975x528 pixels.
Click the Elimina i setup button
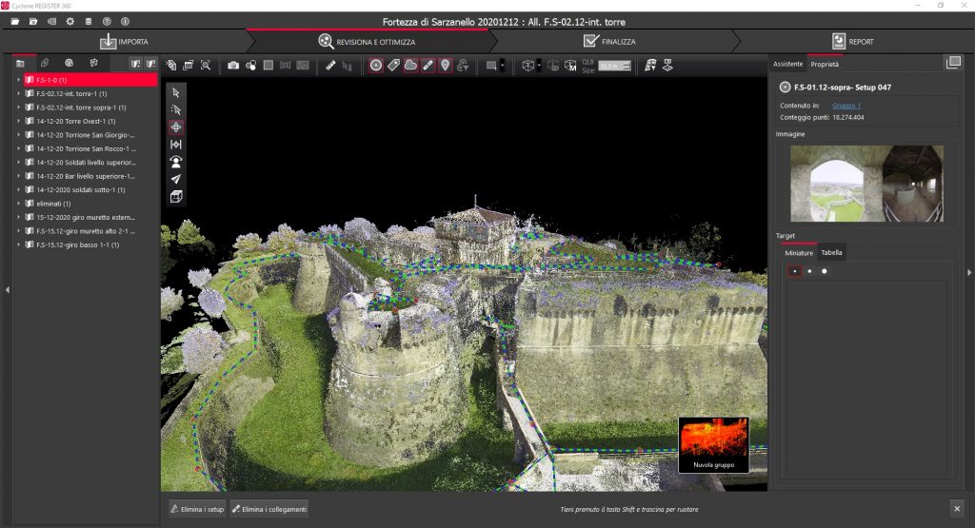click(x=197, y=510)
